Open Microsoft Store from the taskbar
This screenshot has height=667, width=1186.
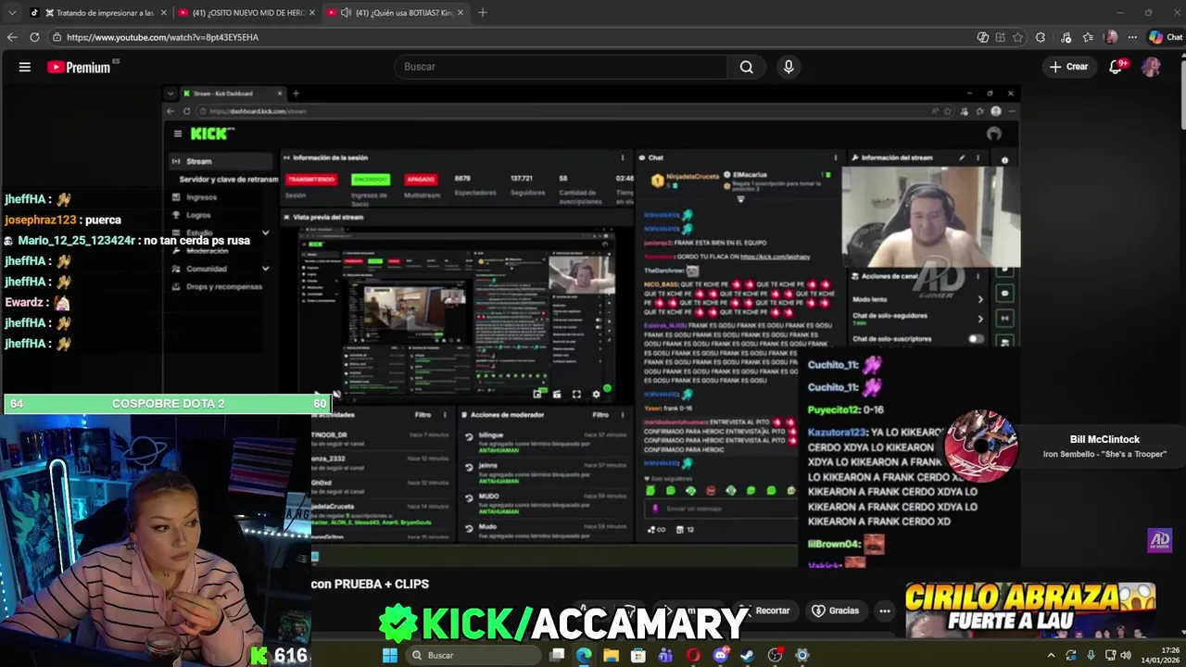638,655
